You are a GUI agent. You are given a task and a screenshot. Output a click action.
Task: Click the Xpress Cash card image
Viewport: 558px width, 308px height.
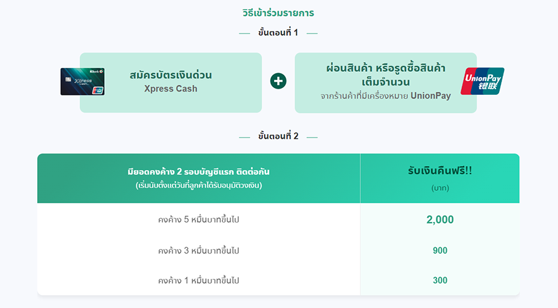(82, 81)
